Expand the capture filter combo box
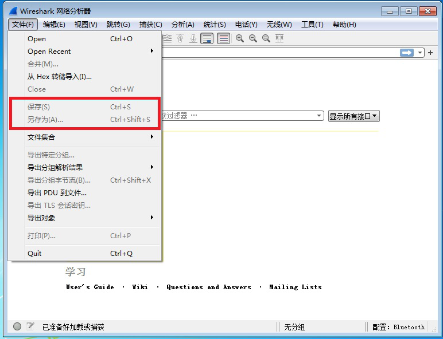Image resolution: width=443 pixels, height=339 pixels. pos(318,116)
